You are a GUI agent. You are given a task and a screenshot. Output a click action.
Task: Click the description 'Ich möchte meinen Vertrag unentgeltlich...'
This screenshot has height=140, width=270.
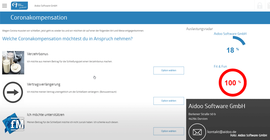[71, 92]
